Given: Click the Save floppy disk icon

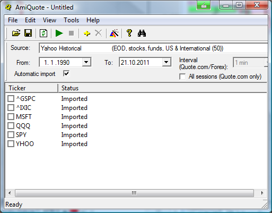Looking at the screenshot, I should pos(28,33).
